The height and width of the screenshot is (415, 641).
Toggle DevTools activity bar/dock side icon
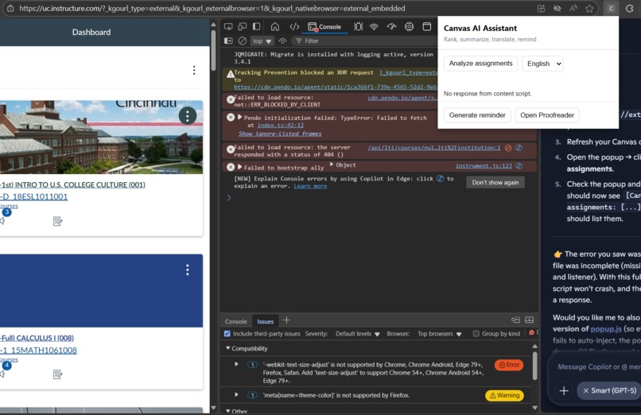click(x=256, y=26)
